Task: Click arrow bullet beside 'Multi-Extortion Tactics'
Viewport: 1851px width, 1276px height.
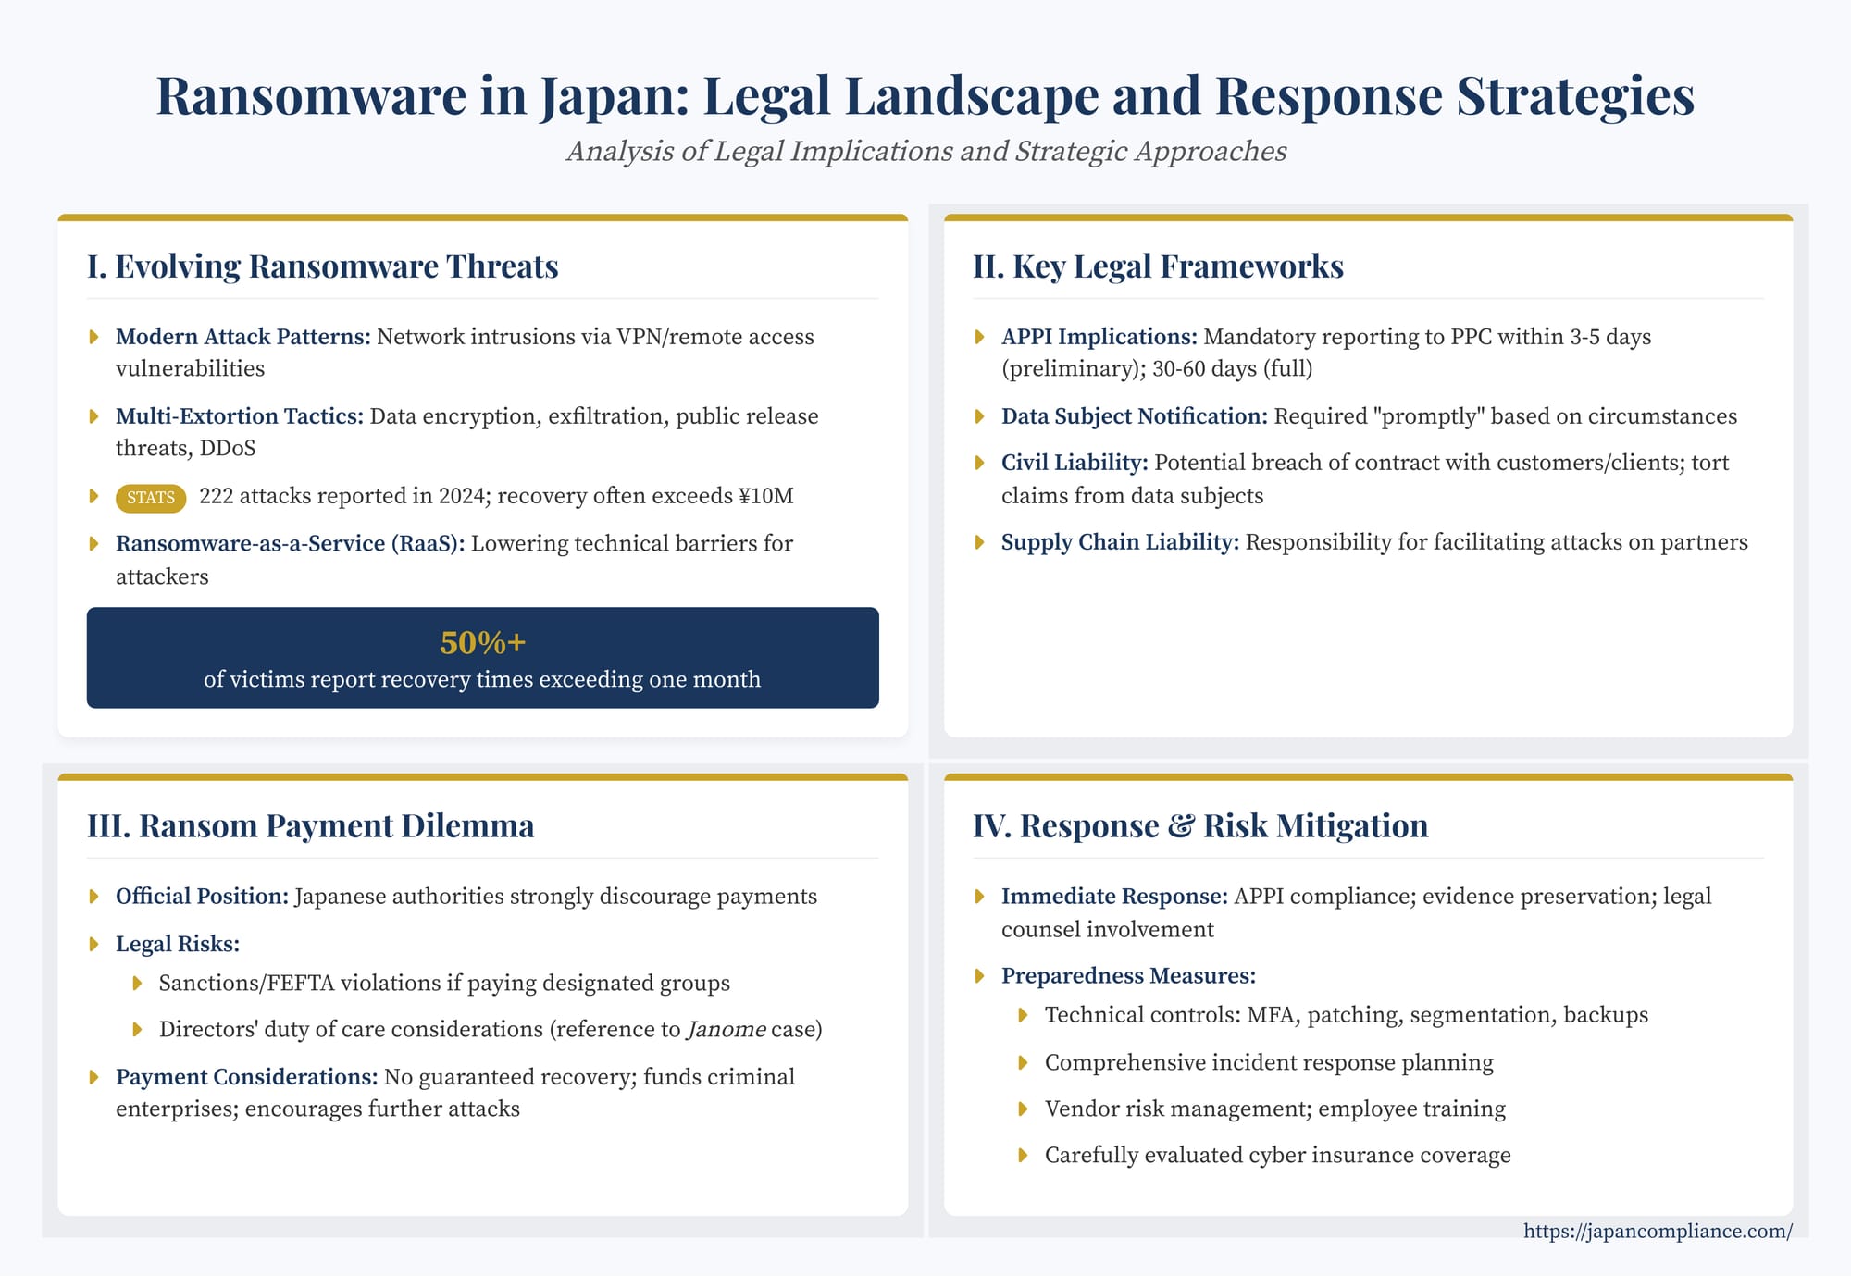Action: 93,416
